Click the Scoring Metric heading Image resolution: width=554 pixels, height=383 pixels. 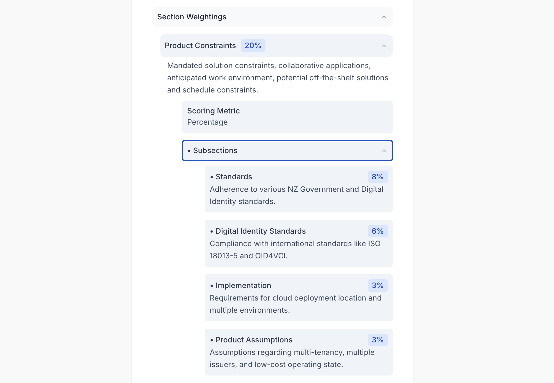click(x=214, y=111)
